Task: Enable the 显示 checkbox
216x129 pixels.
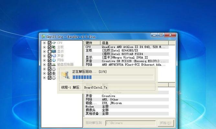Action: pyautogui.click(x=49, y=52)
